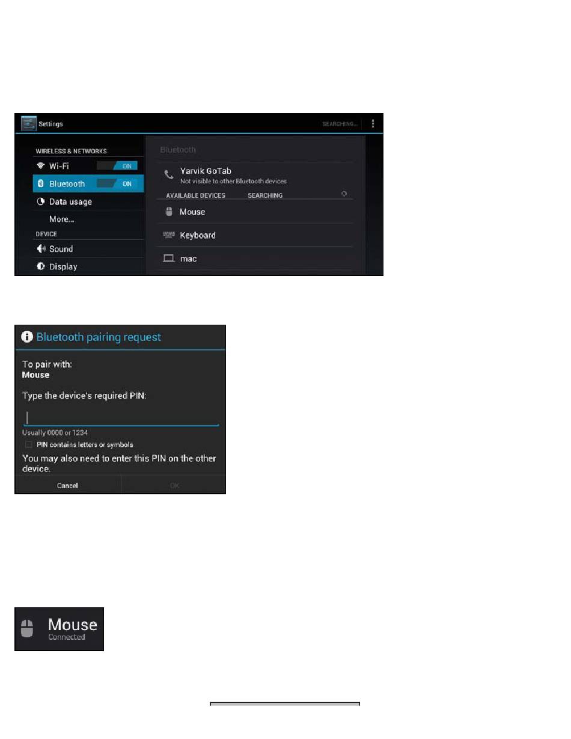Image resolution: width=571 pixels, height=739 pixels.
Task: Click the Bluetooth icon in sidebar
Action: [41, 184]
